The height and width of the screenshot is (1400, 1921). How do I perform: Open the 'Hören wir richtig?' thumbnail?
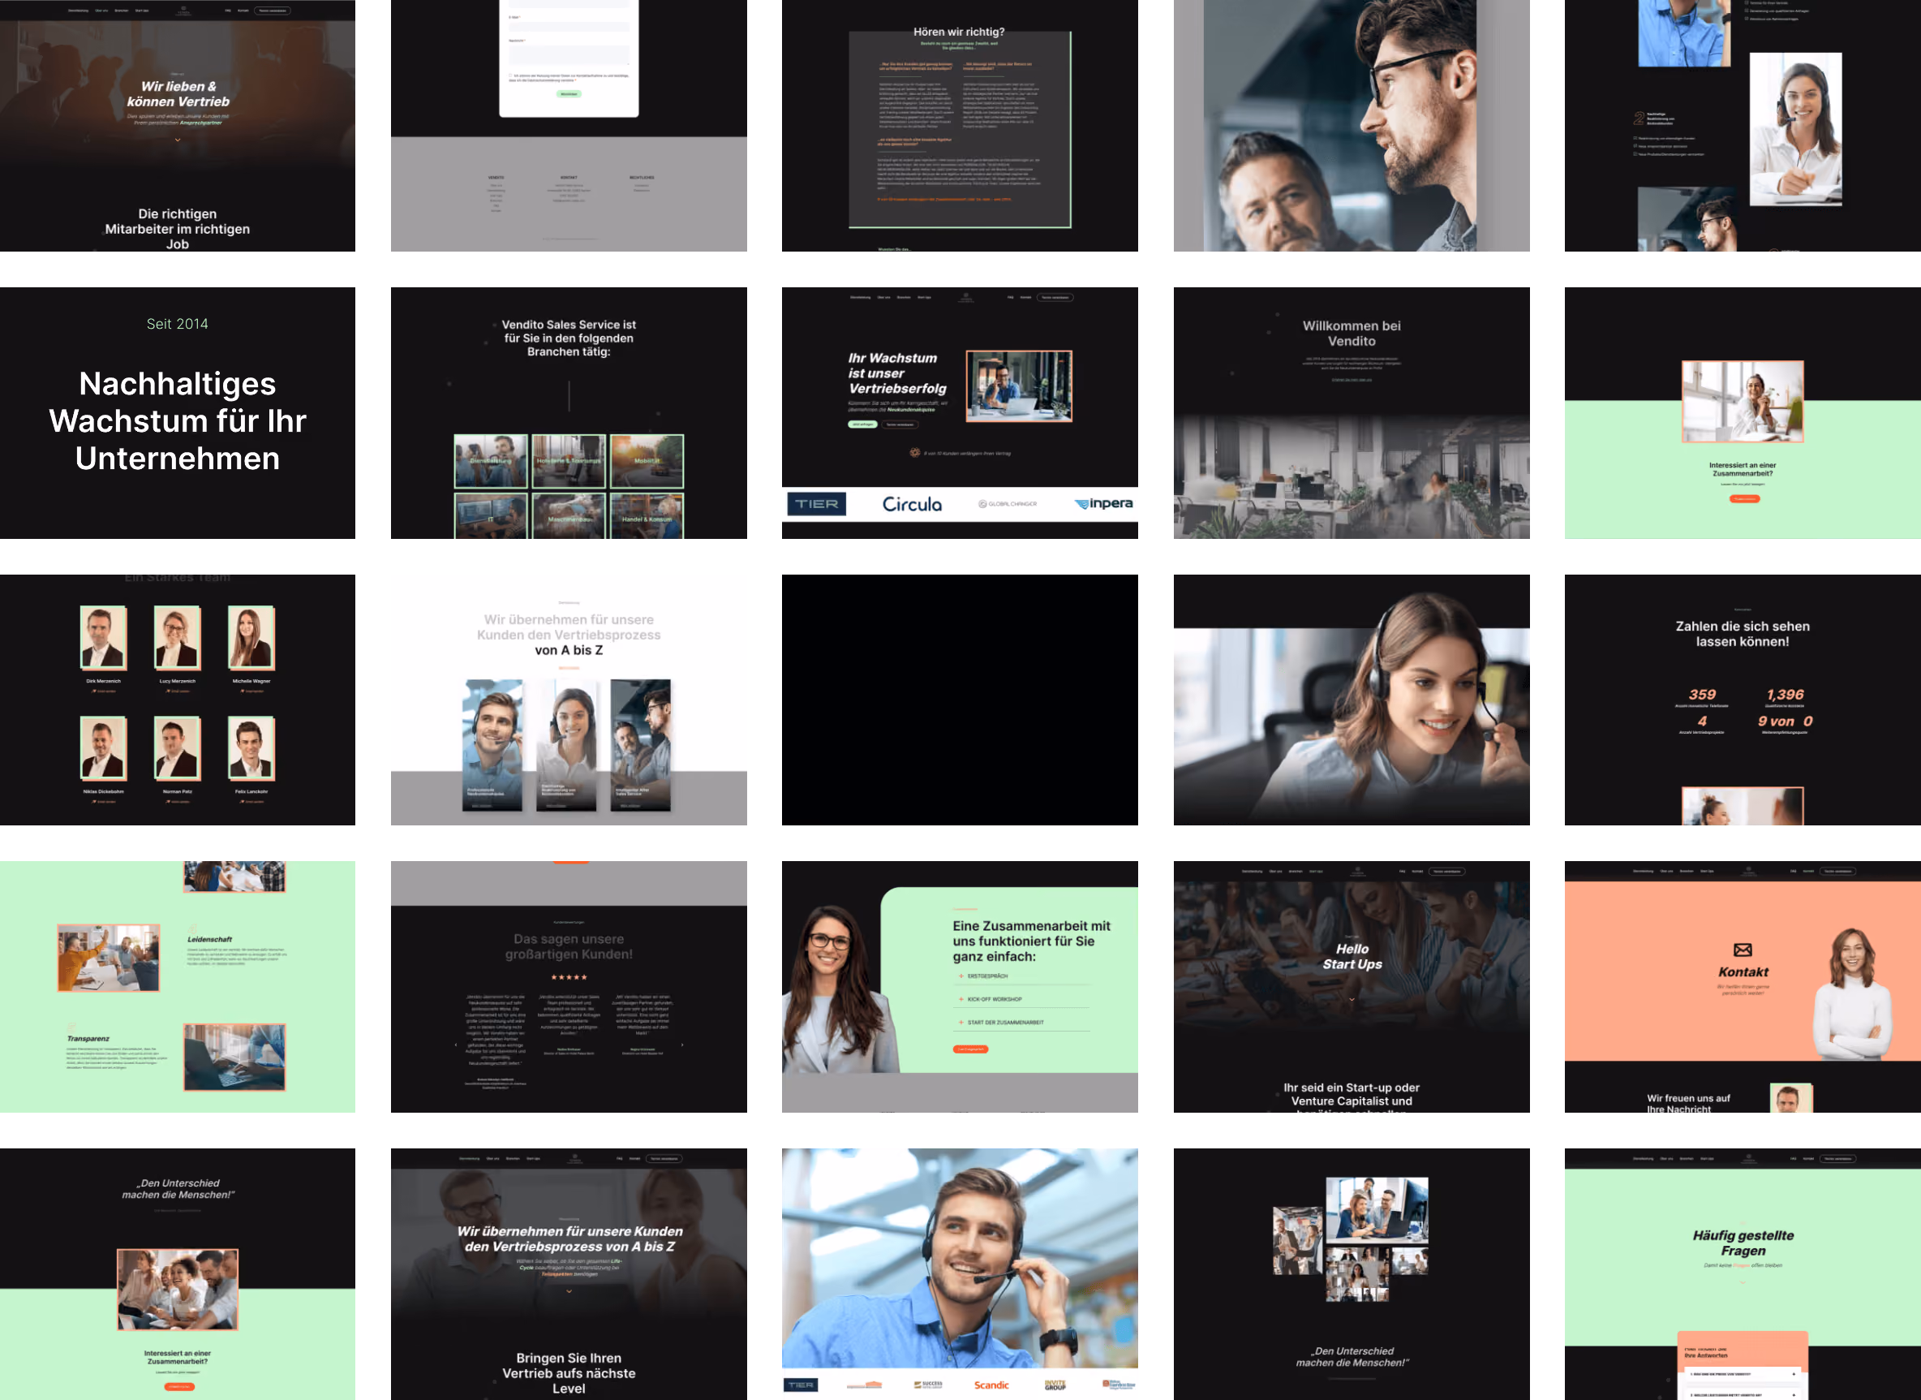point(960,126)
